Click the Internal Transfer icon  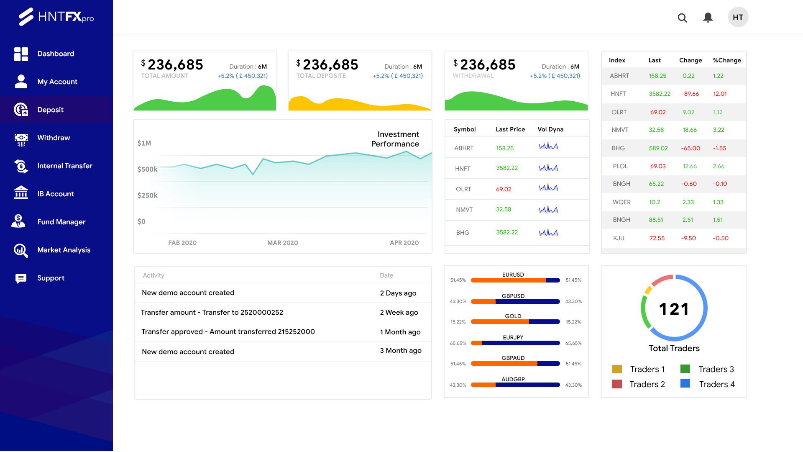coord(21,166)
